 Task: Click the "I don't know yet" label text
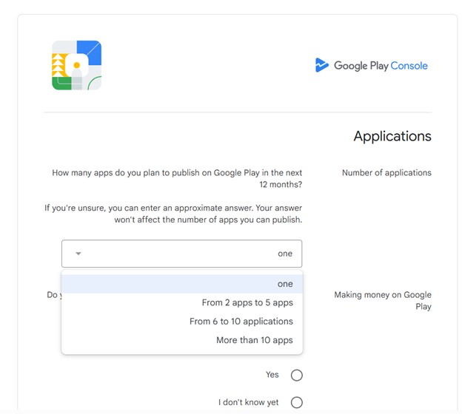[249, 403]
